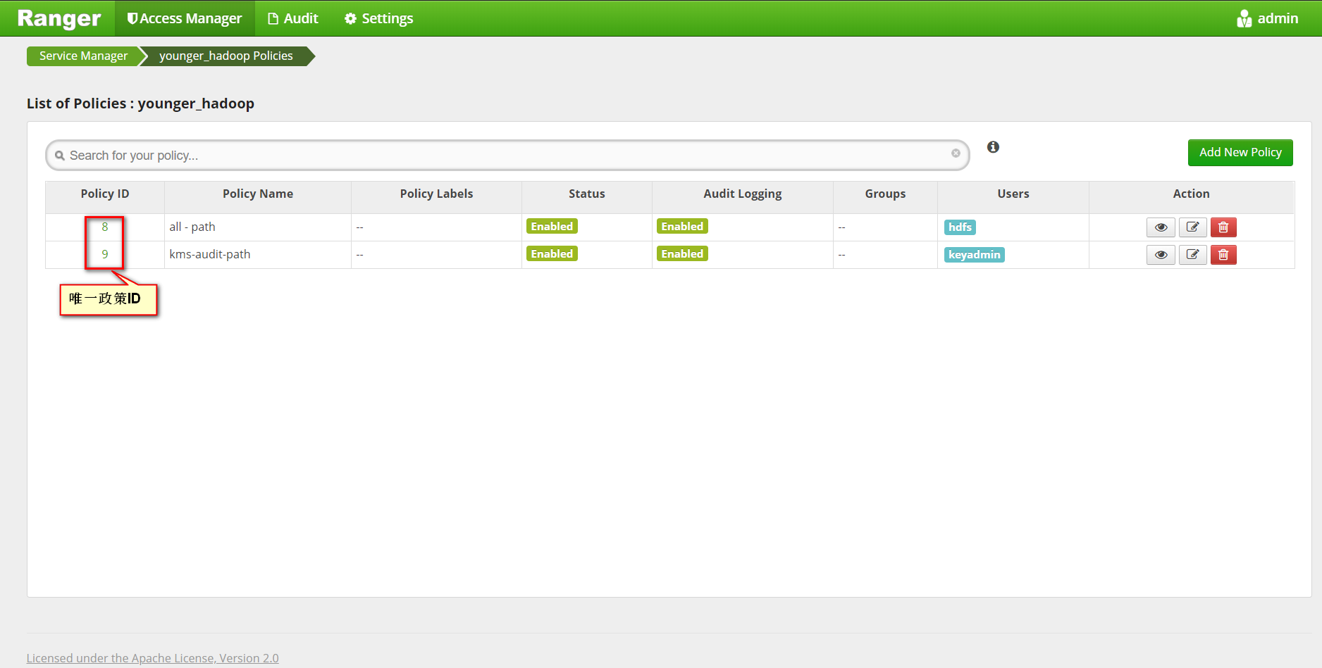Switch to the Audit section
Viewport: 1322px width, 668px height.
(x=293, y=18)
